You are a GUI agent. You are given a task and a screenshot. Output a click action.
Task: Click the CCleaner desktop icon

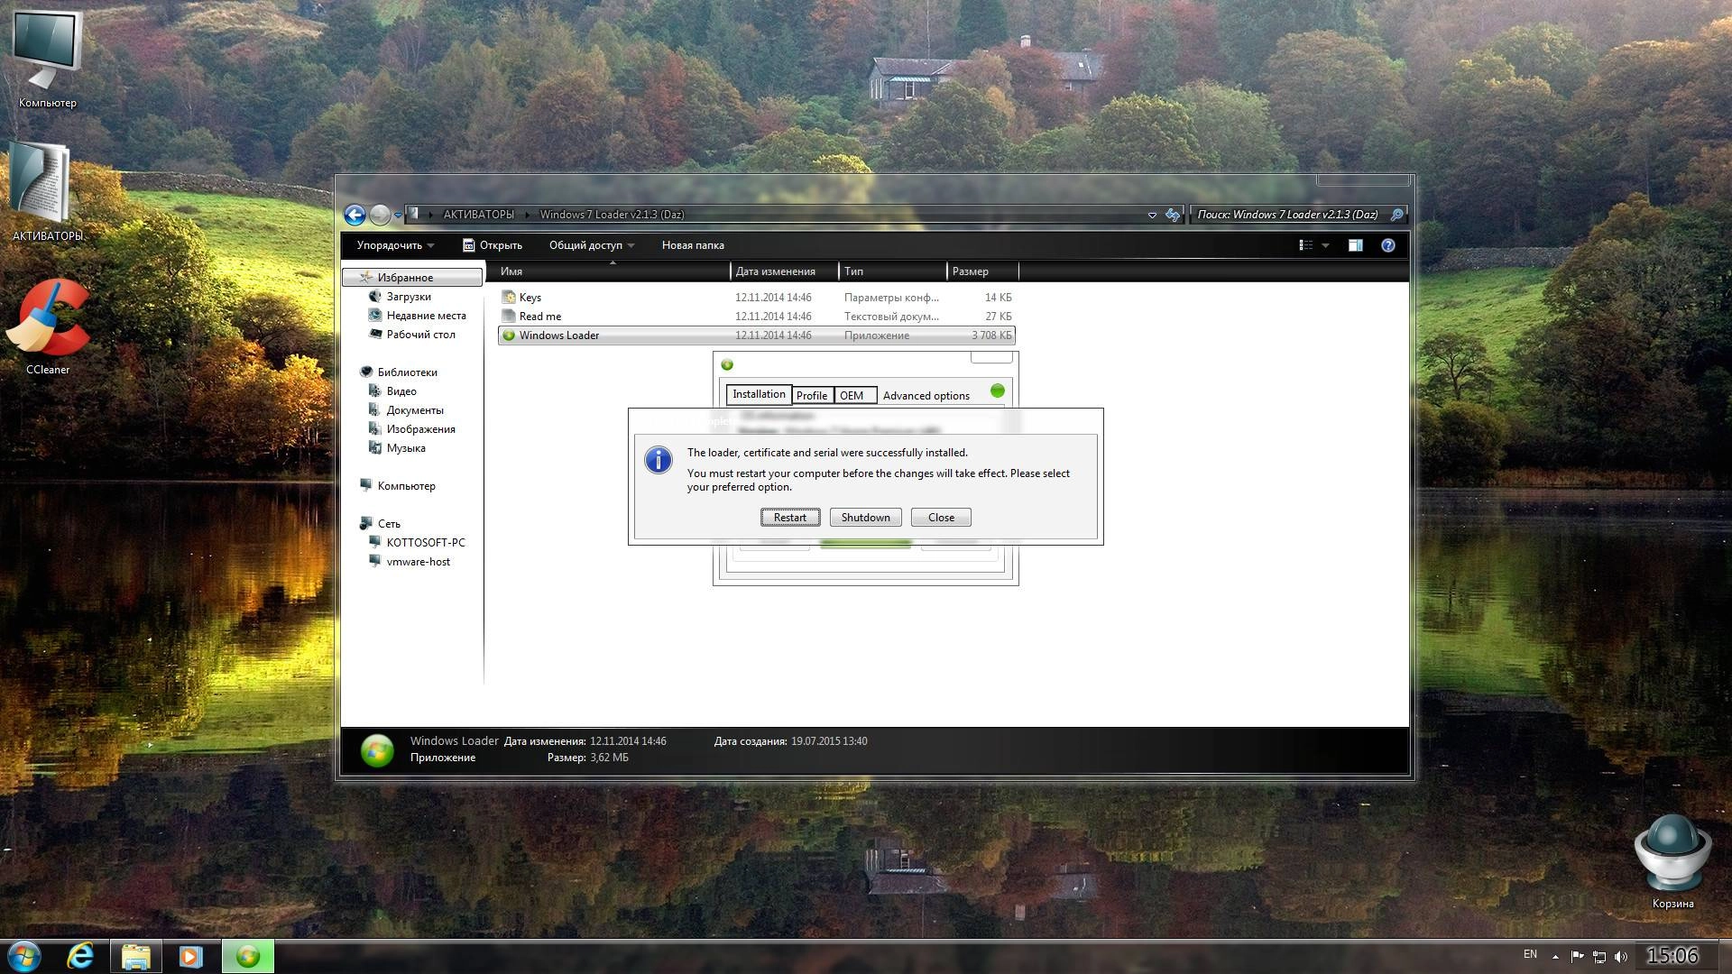48,326
